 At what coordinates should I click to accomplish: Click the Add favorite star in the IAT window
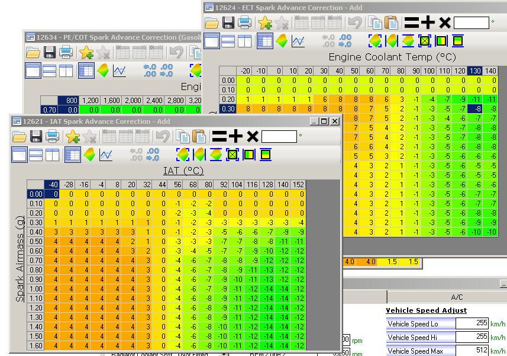pyautogui.click(x=73, y=137)
